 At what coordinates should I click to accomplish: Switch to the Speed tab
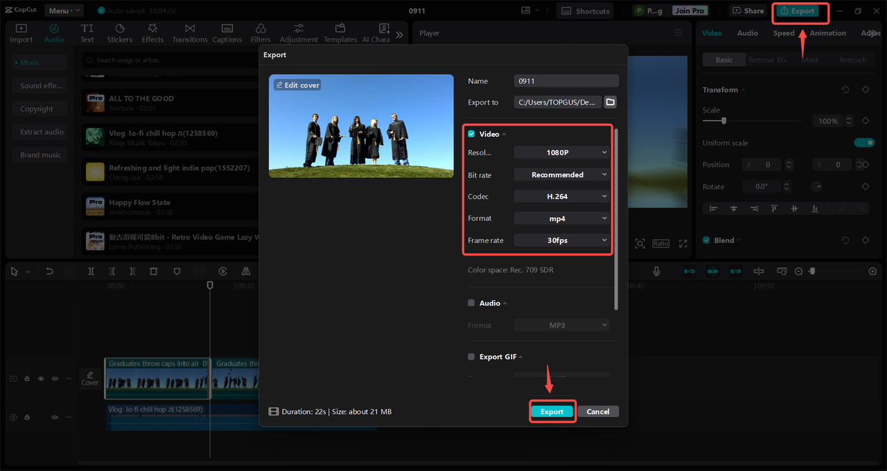tap(784, 33)
